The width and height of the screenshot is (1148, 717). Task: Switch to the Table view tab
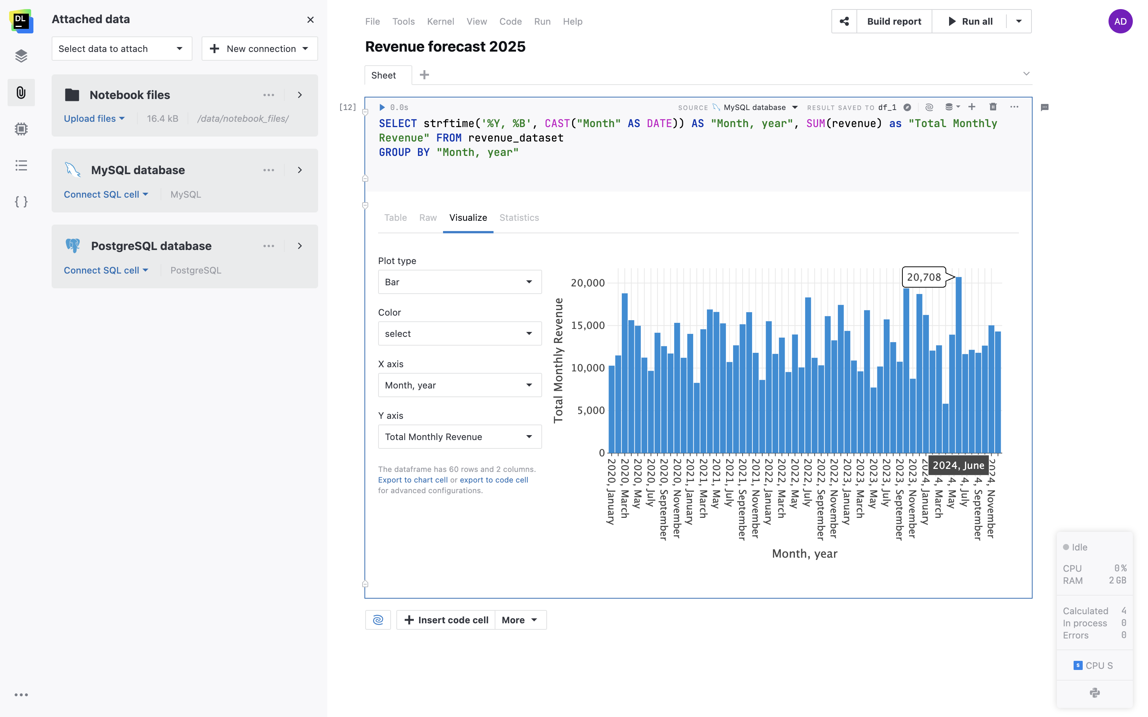(395, 218)
